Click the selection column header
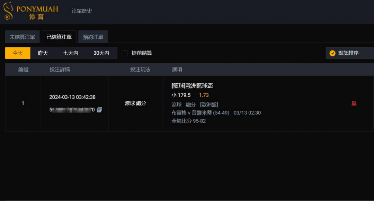This screenshot has height=201, width=374. 177,70
